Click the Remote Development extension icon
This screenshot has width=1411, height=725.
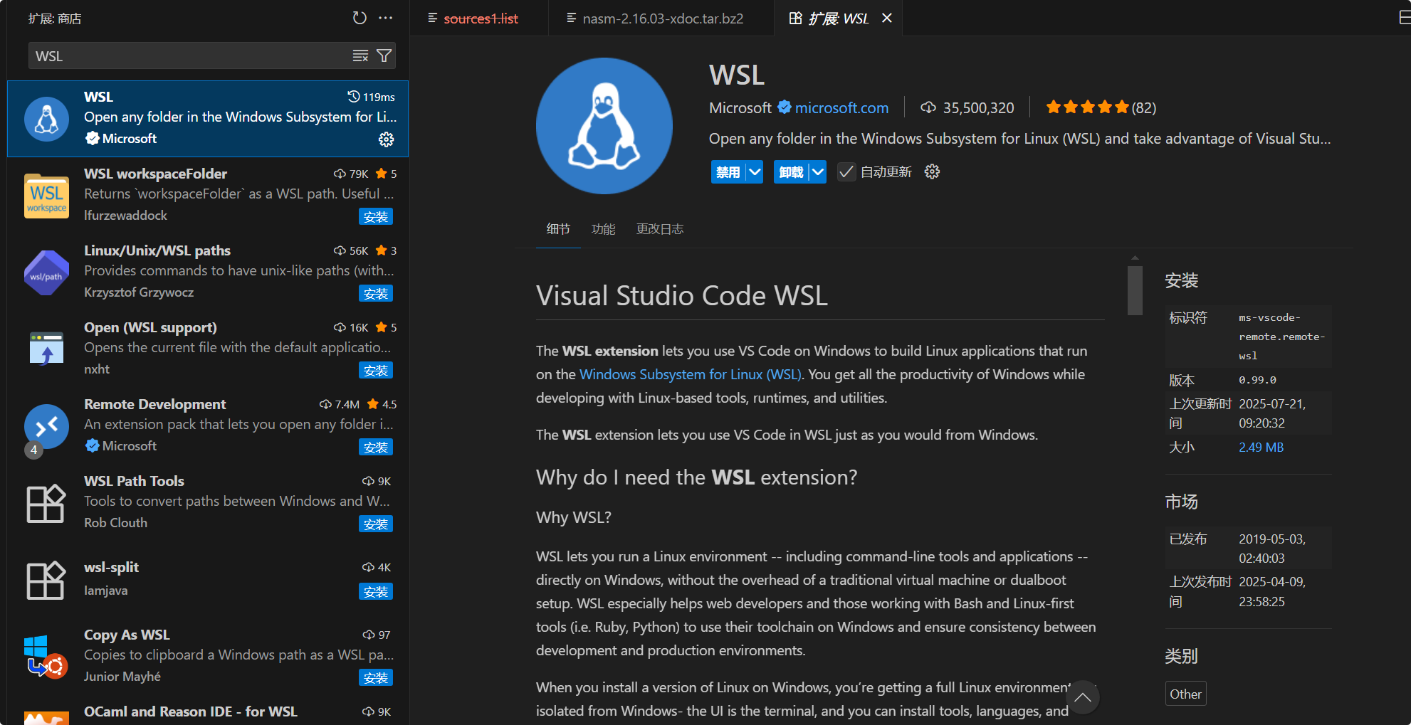click(x=46, y=426)
